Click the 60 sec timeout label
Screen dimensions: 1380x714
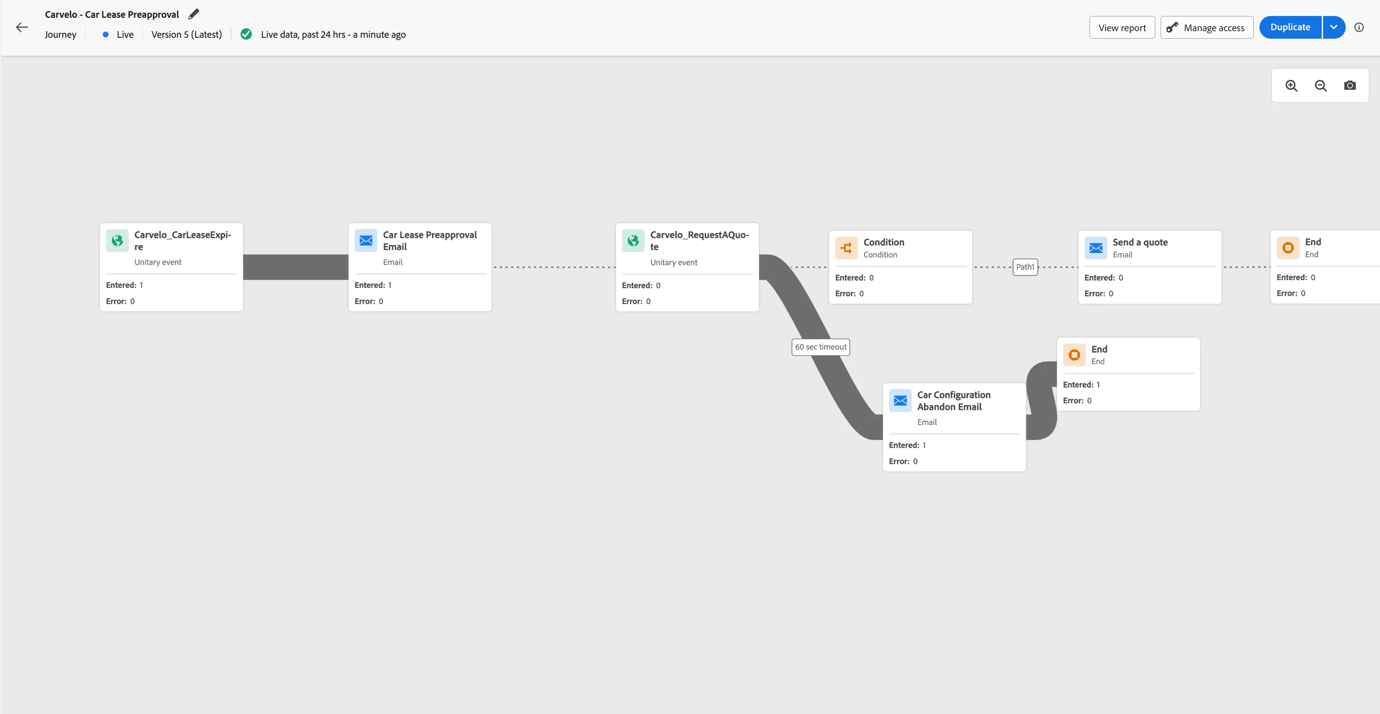click(820, 347)
